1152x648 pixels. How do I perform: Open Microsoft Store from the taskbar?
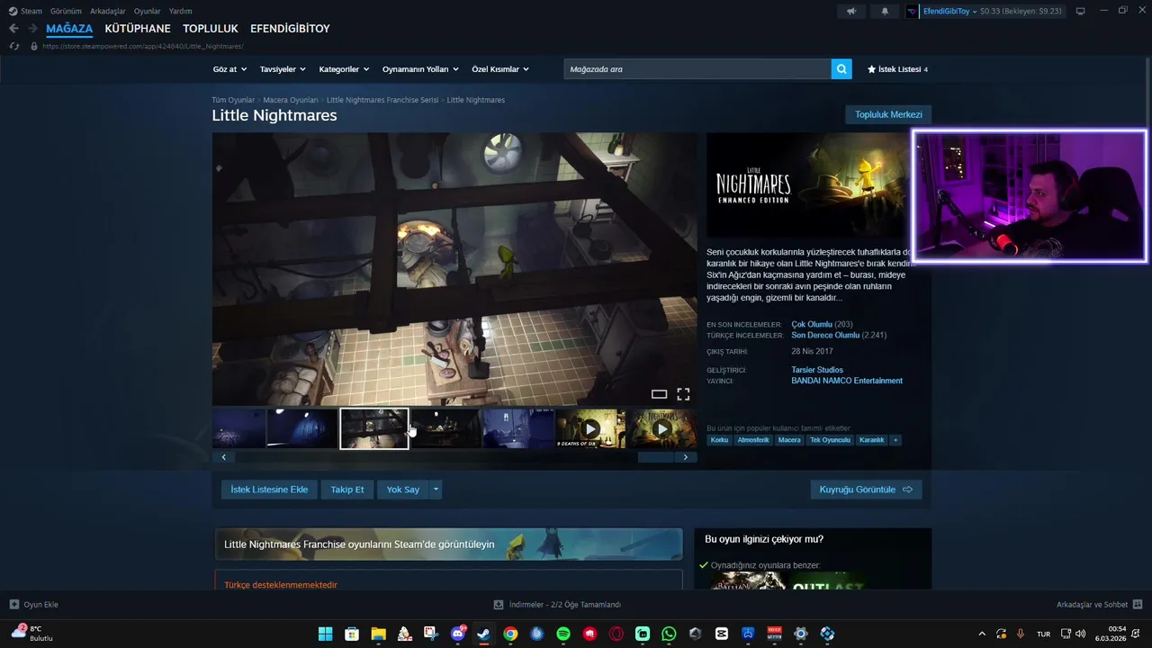click(352, 634)
